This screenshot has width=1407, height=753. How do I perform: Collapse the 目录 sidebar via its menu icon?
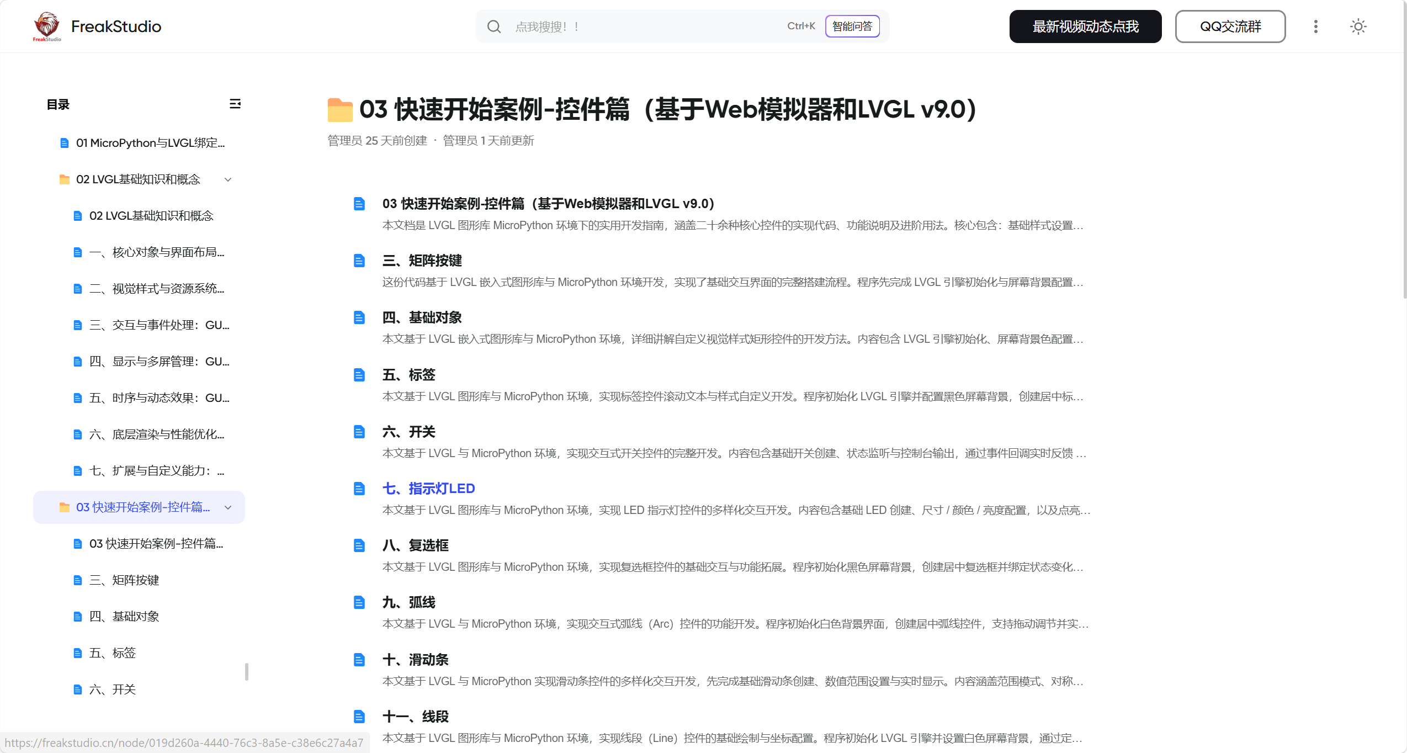235,104
